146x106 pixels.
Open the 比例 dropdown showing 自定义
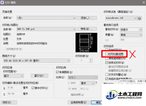(83, 77)
